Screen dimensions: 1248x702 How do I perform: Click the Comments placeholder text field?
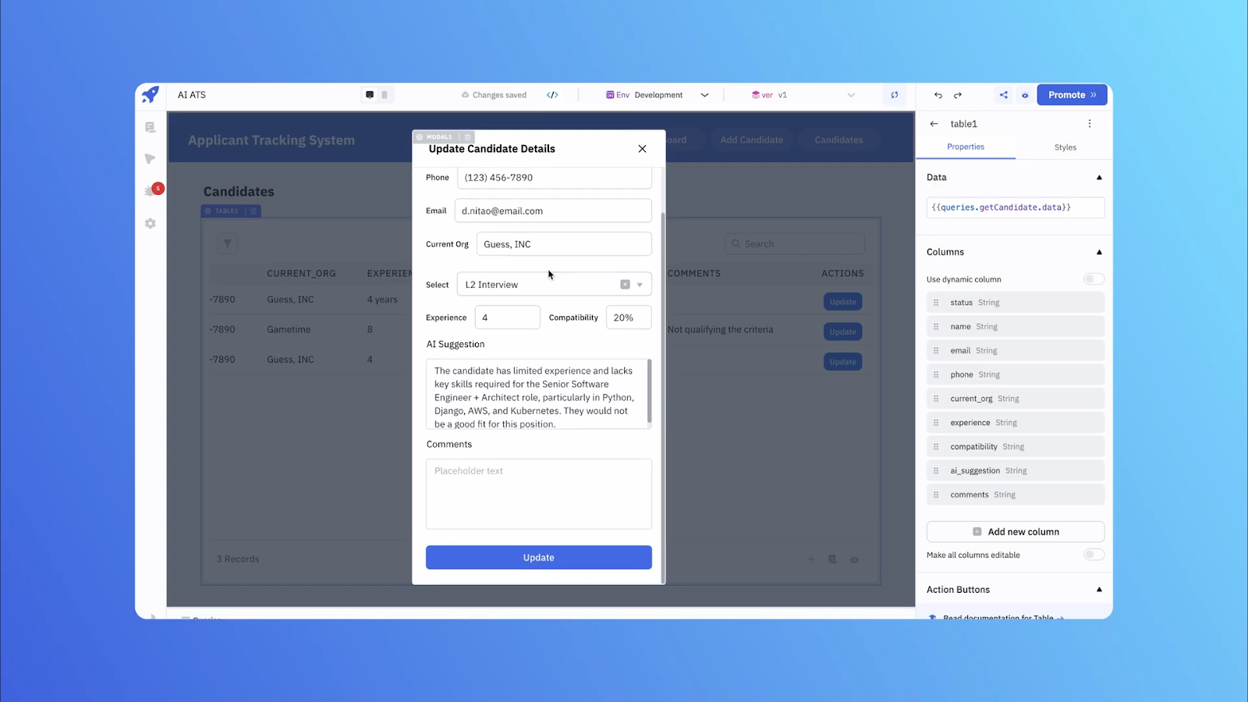[538, 495]
